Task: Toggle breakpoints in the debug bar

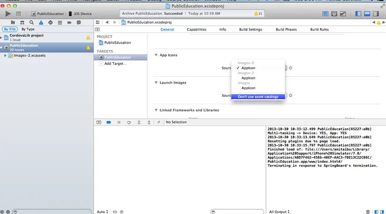Action: (109, 122)
